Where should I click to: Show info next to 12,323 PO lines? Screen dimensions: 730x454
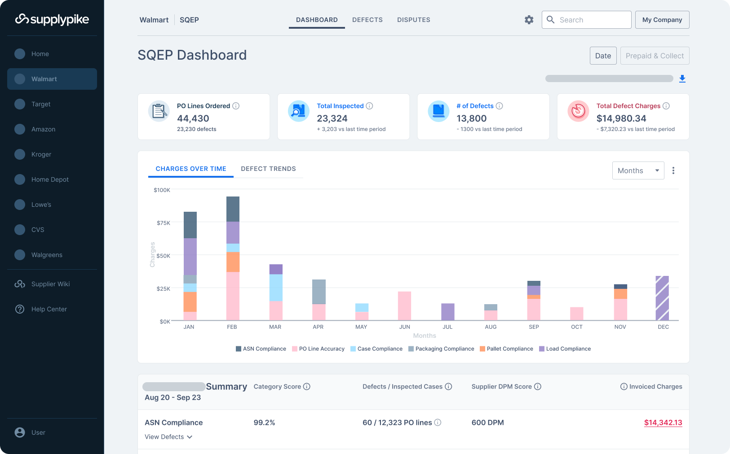pos(438,423)
